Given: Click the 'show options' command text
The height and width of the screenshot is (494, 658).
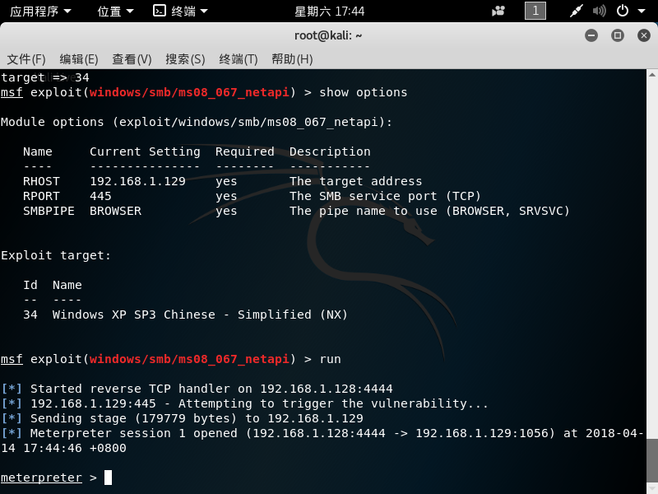Looking at the screenshot, I should tap(363, 92).
